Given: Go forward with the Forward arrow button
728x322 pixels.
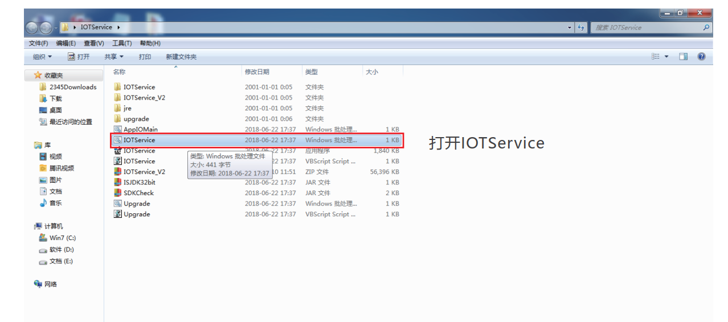Looking at the screenshot, I should click(x=46, y=27).
